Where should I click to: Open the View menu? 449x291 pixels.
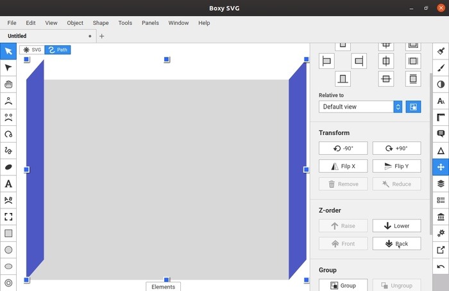click(51, 23)
